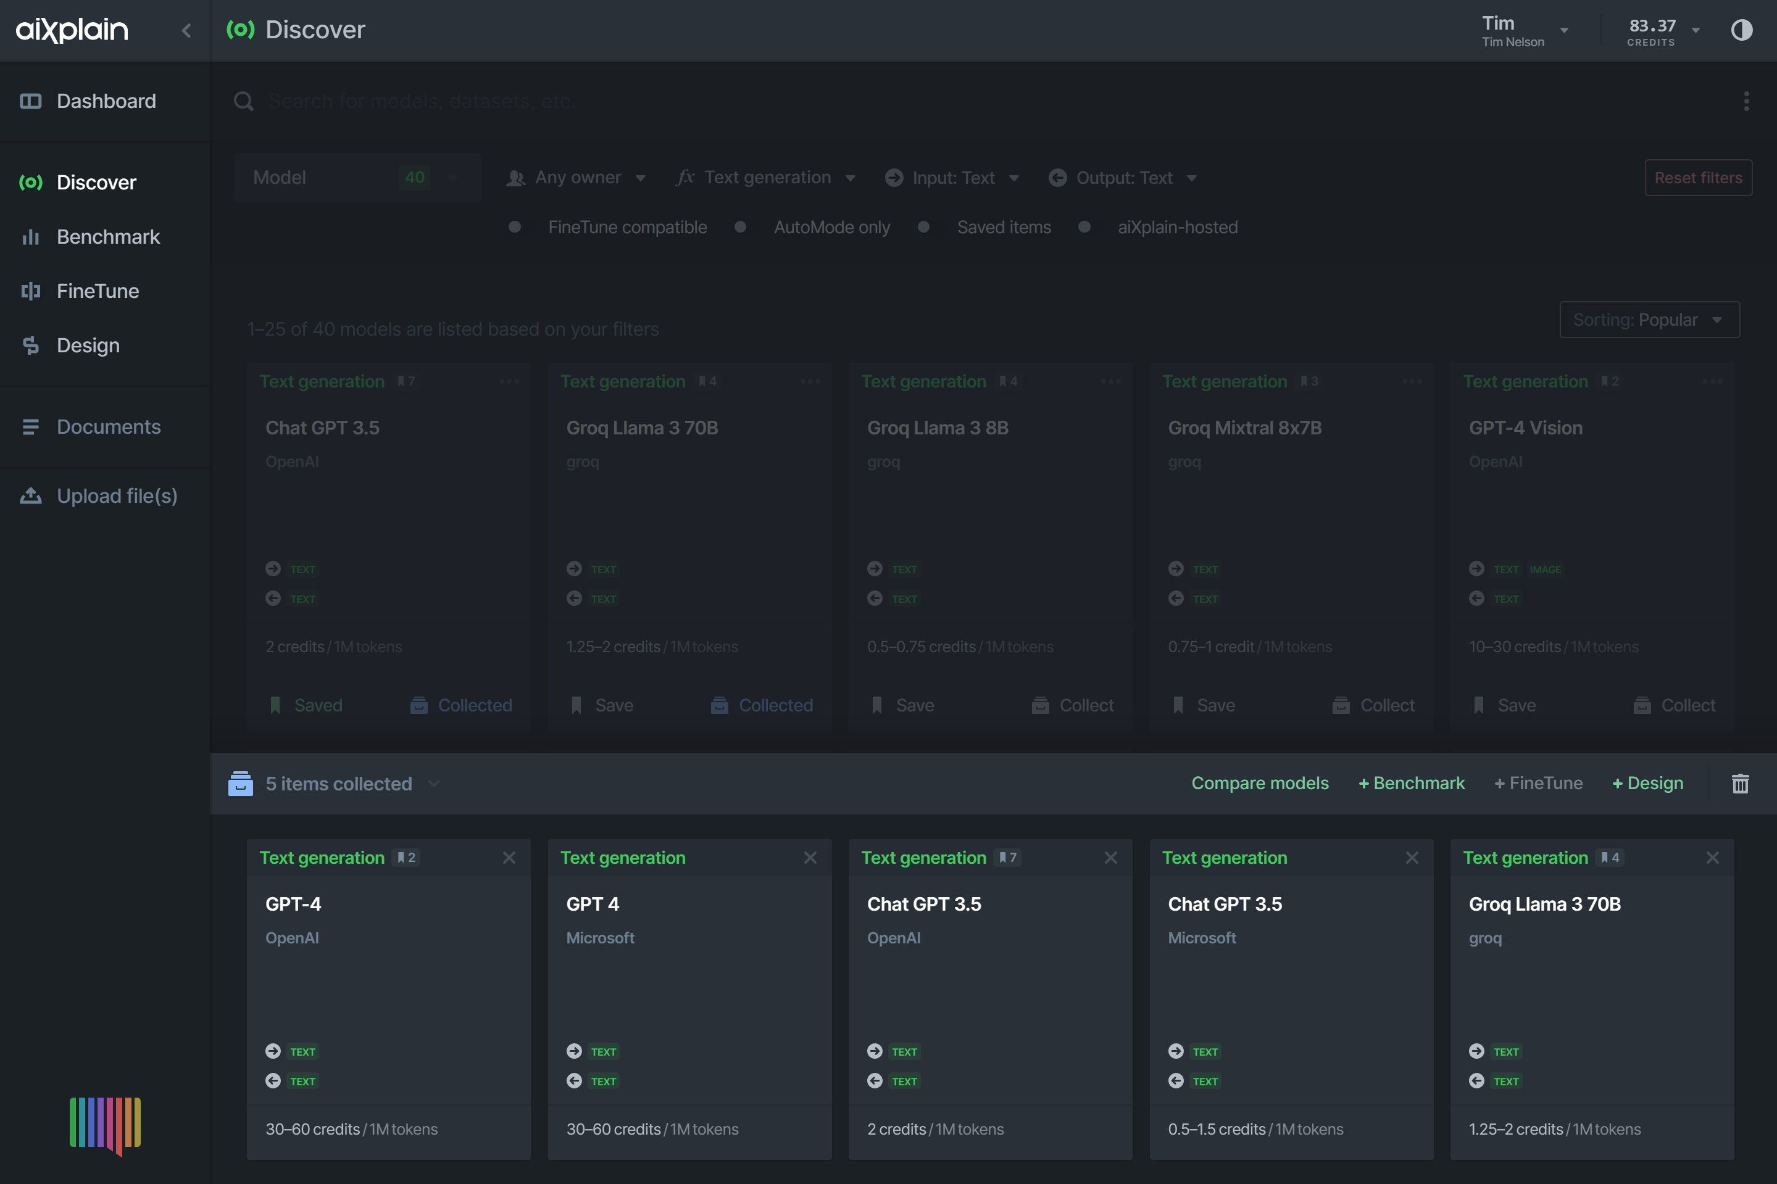Remove GPT-4 OpenAI from collection
Viewport: 1777px width, 1184px height.
(x=509, y=858)
